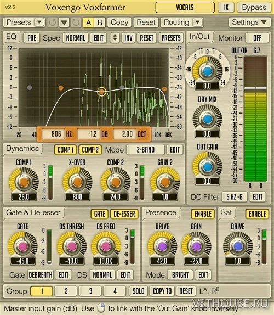Click the orange EQ node near 16K
Viewport: 274px width, 315px height.
click(164, 89)
